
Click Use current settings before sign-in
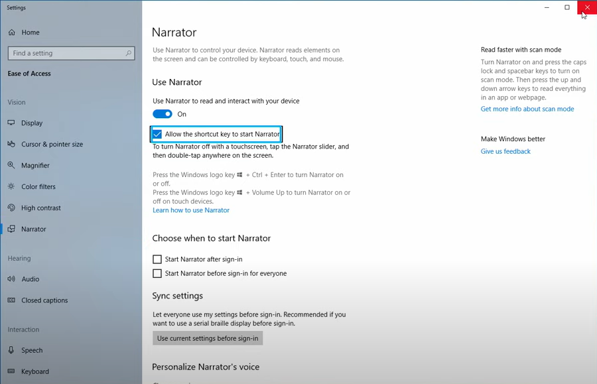(x=208, y=338)
